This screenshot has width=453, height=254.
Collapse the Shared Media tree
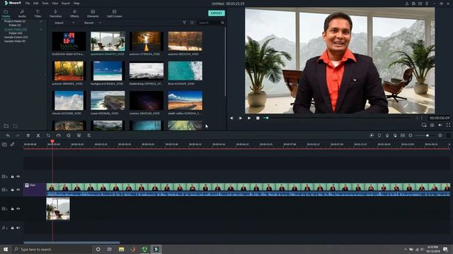(41, 30)
